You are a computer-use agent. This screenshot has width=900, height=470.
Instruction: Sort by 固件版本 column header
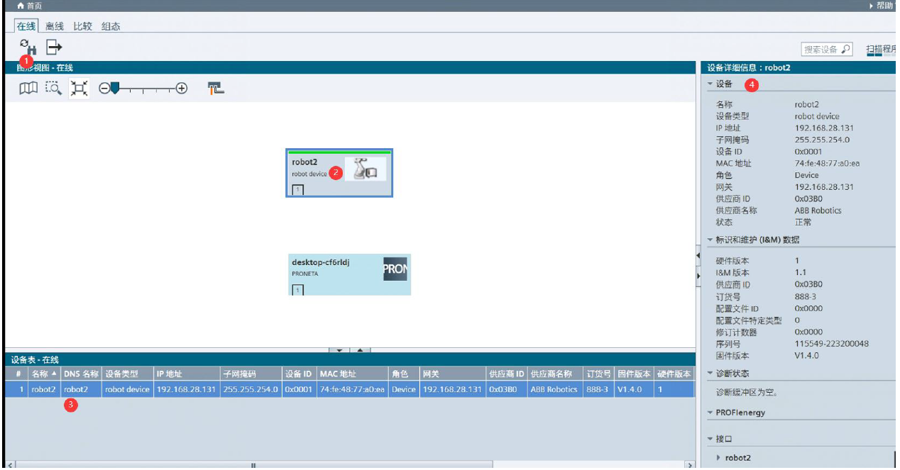point(634,374)
